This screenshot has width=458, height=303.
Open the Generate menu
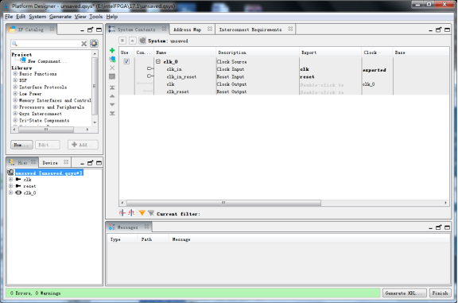pyautogui.click(x=60, y=17)
